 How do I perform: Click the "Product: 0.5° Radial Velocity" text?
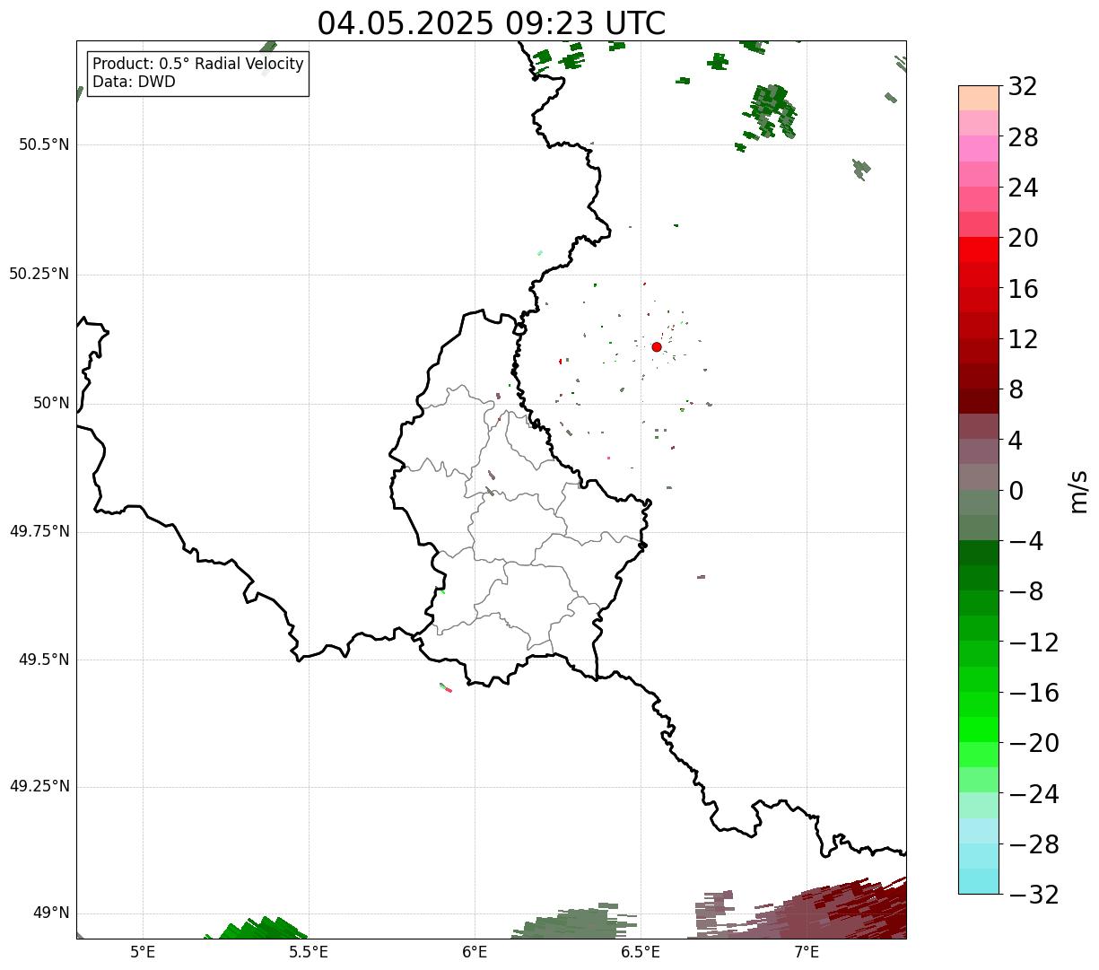pyautogui.click(x=198, y=65)
